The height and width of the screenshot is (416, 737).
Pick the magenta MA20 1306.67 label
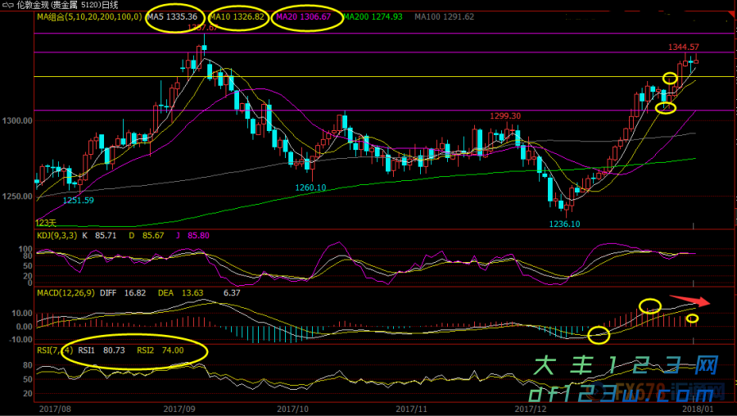(x=304, y=16)
